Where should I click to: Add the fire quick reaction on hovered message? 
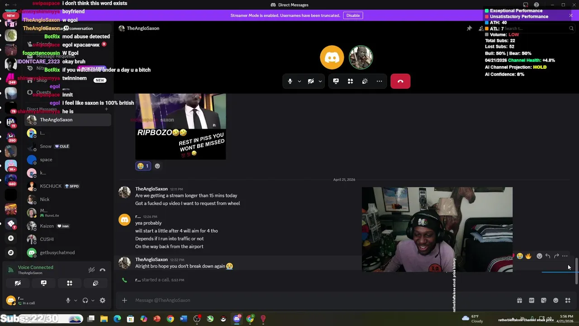pos(528,256)
